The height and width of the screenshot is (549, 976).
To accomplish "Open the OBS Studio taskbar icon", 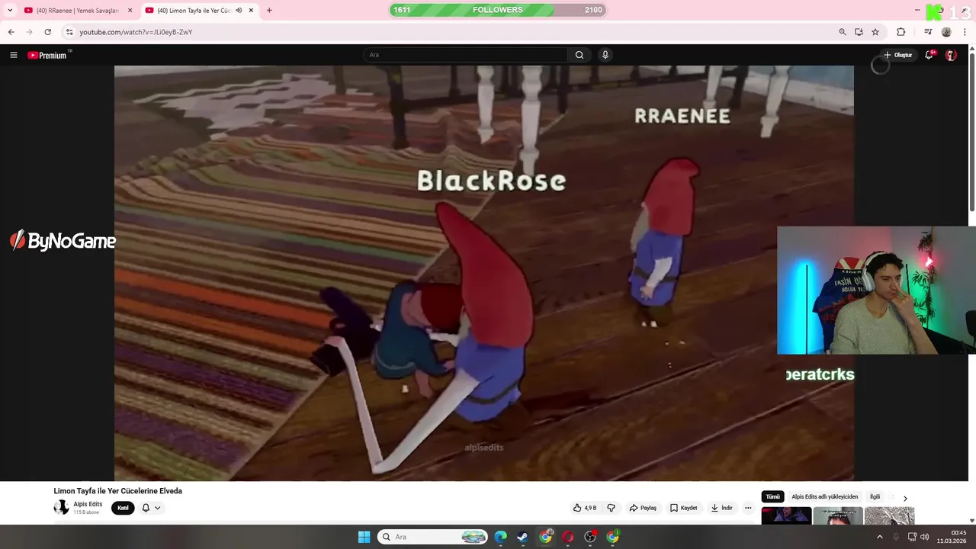I will point(590,537).
